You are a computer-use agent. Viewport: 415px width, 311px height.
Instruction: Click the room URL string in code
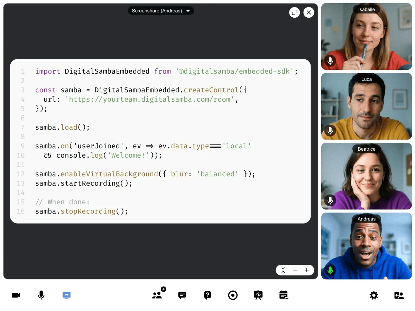[x=150, y=100]
